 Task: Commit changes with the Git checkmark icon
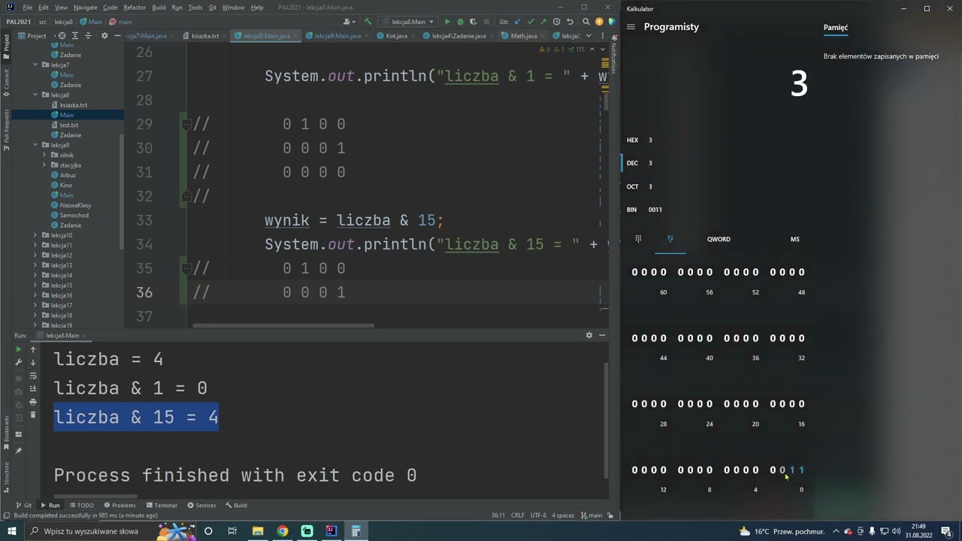(x=530, y=22)
